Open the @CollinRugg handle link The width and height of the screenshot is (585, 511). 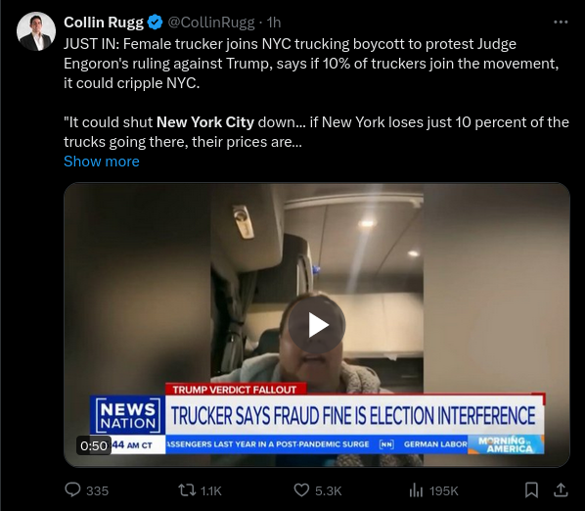pyautogui.click(x=211, y=23)
